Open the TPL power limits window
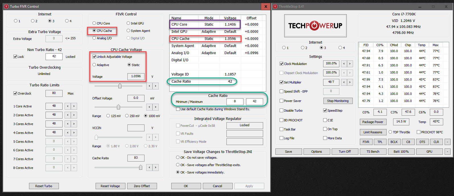Image resolution: width=454 pixels, height=196 pixels. (380, 142)
